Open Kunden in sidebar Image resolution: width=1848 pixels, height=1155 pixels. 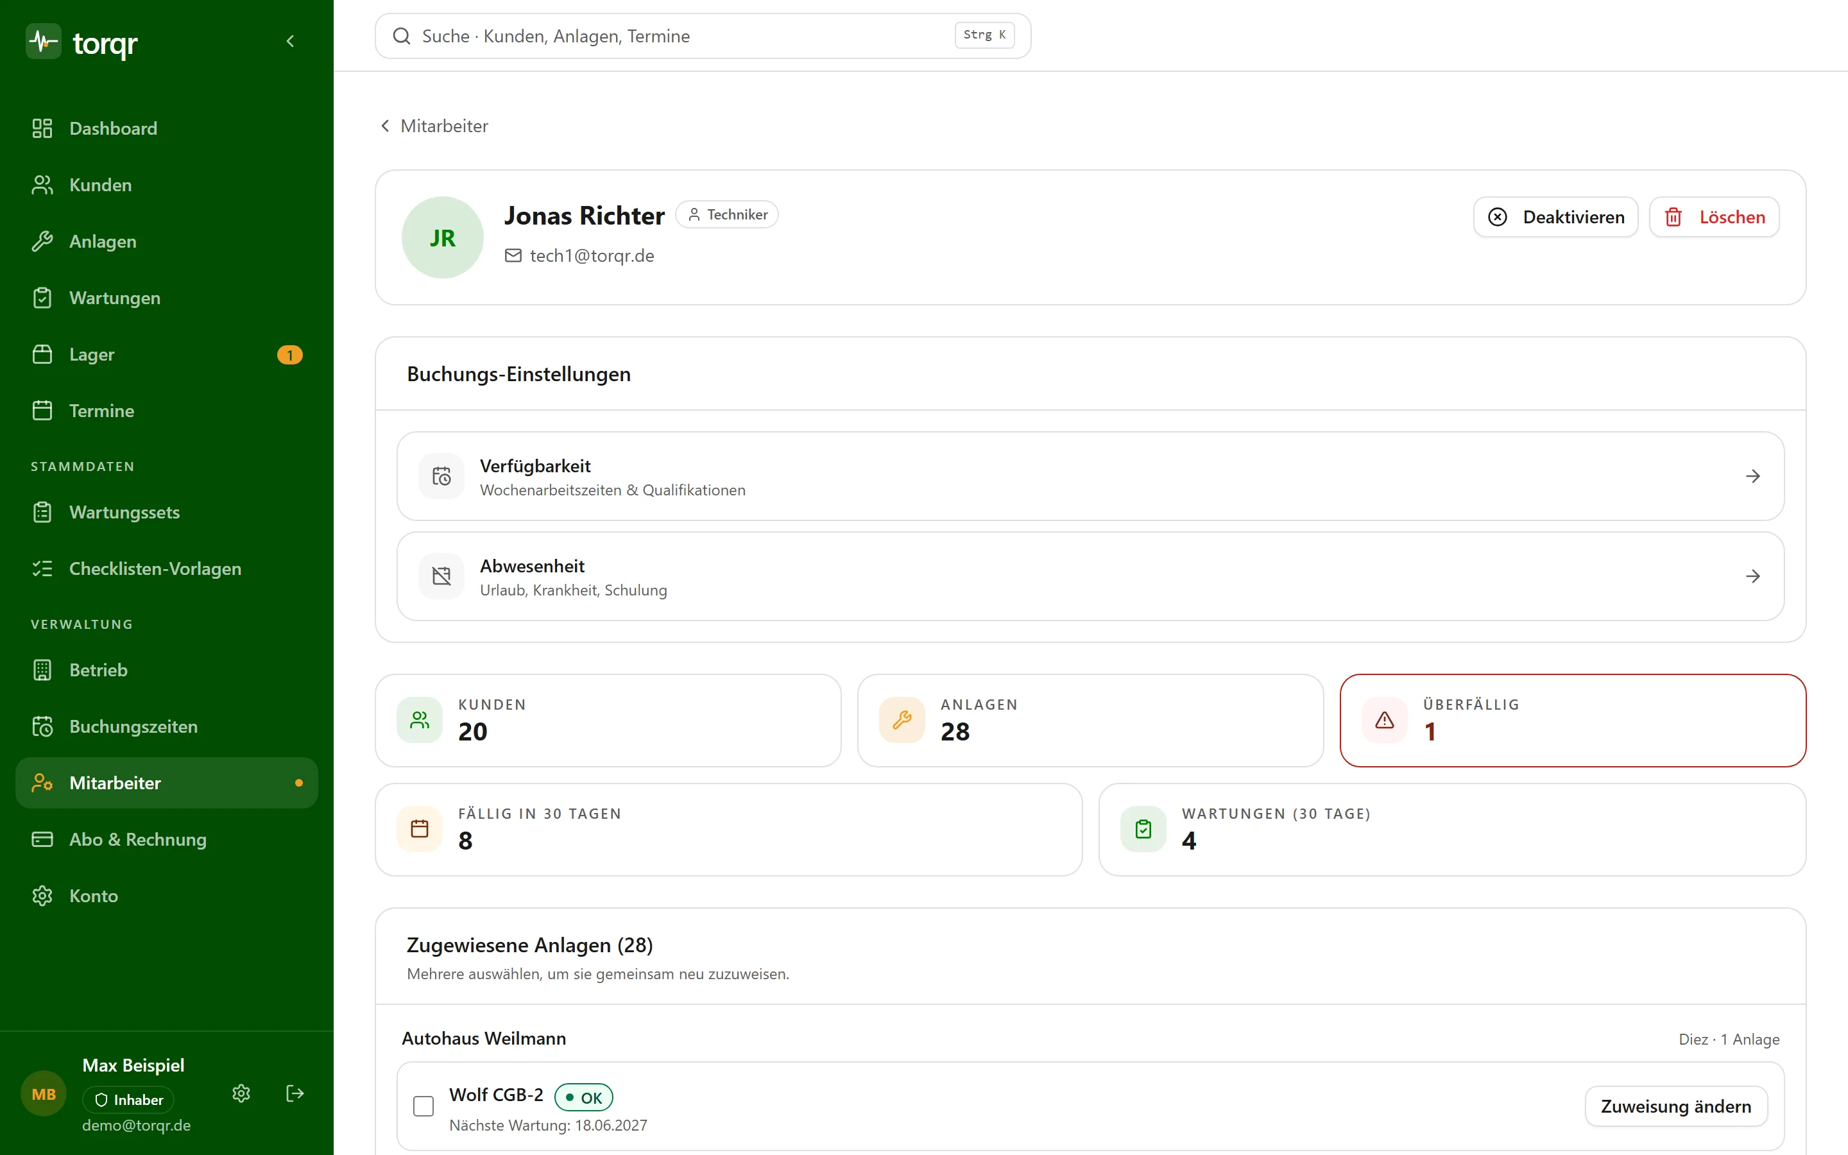(166, 185)
